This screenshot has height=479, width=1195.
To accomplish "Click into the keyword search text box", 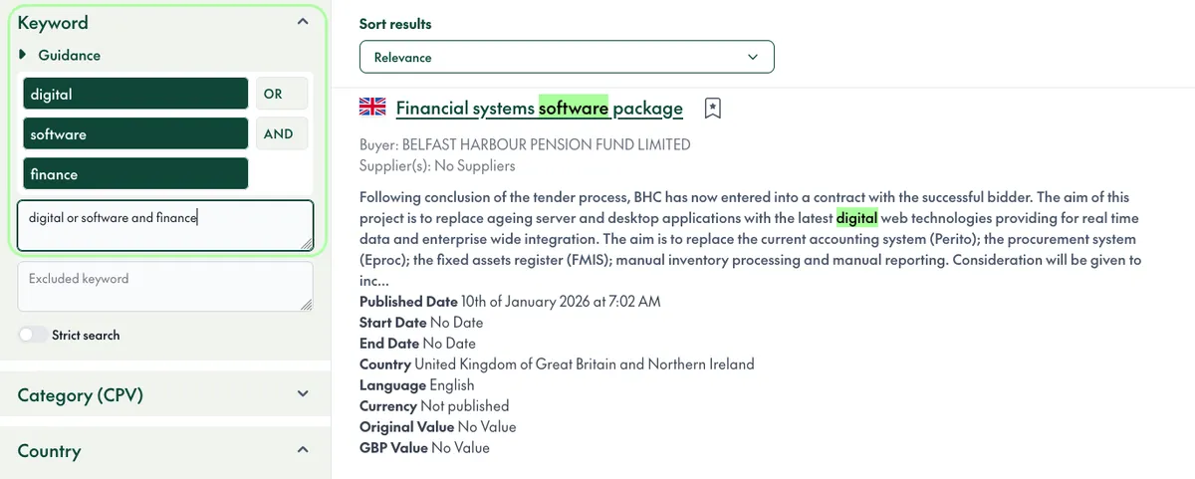I will point(164,225).
